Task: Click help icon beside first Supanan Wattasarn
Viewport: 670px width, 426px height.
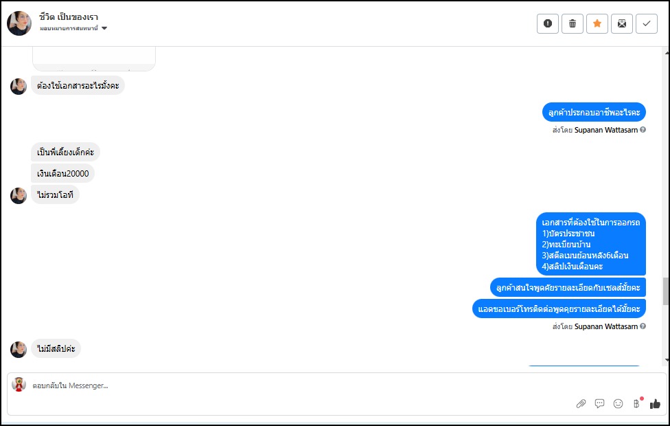Action: (x=643, y=130)
